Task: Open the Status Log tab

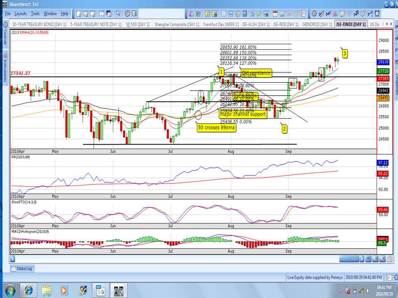Action: pos(22,268)
